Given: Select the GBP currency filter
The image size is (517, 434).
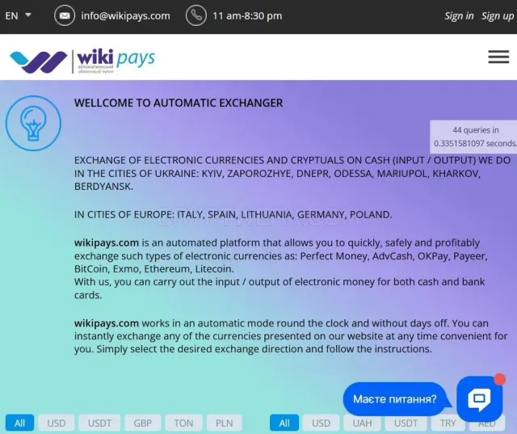Looking at the screenshot, I should [142, 423].
